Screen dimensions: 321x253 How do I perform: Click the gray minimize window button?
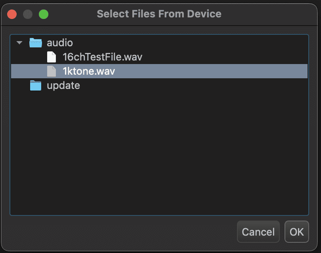click(x=28, y=14)
